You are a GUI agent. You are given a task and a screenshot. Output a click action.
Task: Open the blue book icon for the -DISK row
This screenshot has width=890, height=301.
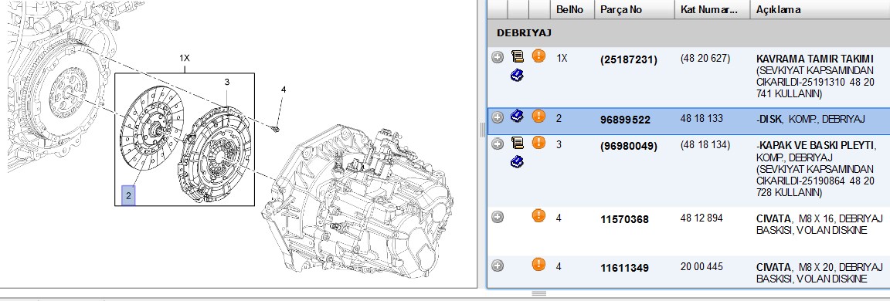tap(517, 117)
